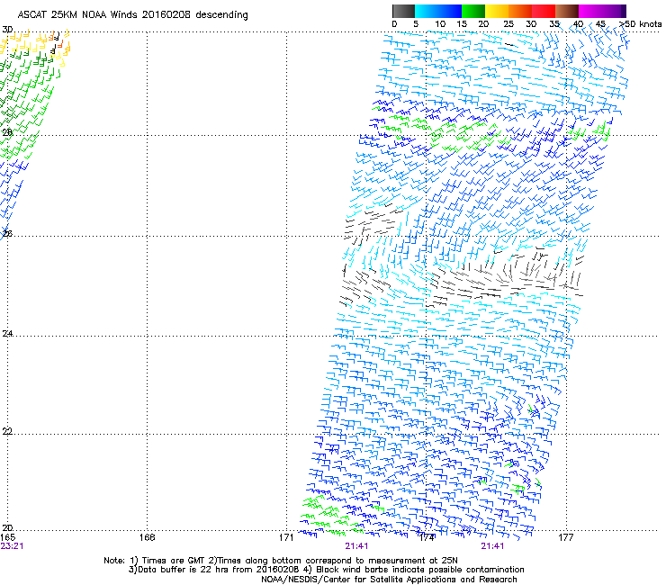Click the purple '23:21' swath time label

click(x=12, y=546)
